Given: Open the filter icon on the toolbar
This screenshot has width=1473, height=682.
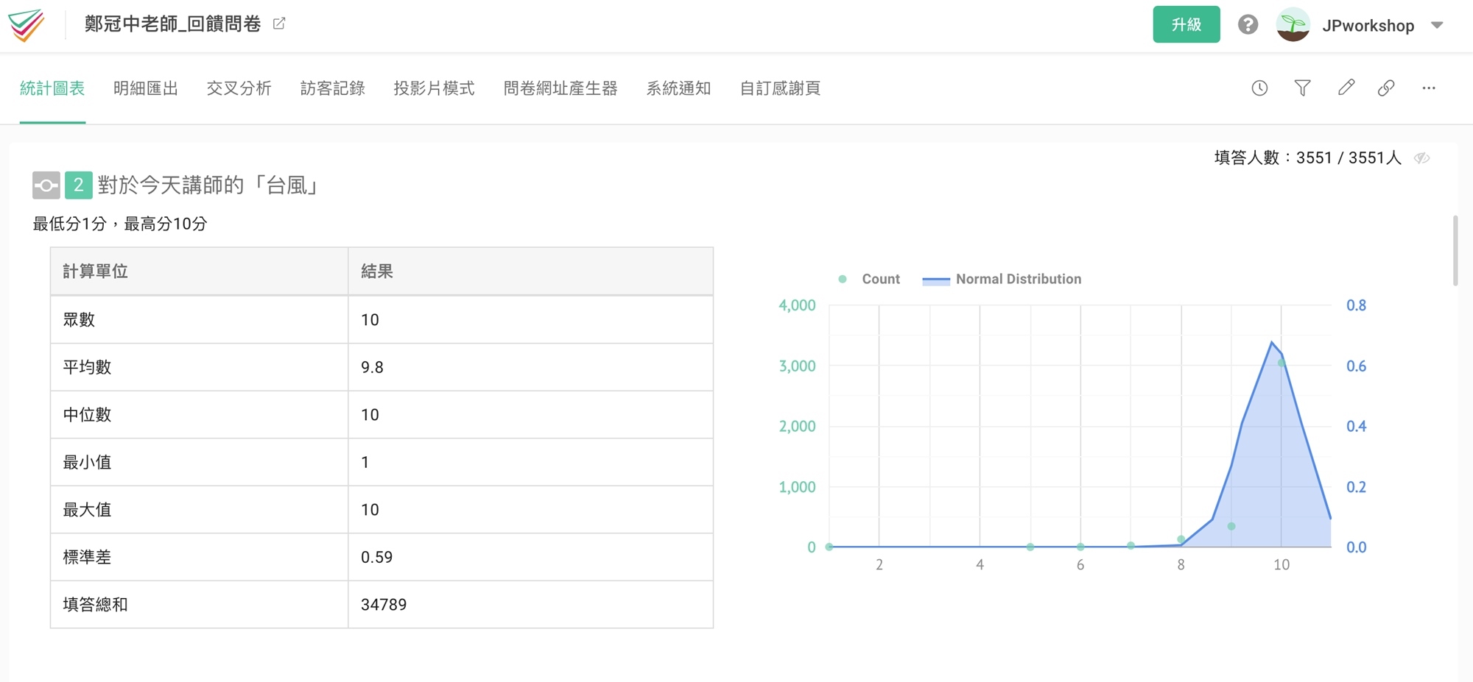Looking at the screenshot, I should point(1303,88).
